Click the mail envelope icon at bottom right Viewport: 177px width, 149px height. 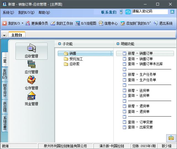171,138
